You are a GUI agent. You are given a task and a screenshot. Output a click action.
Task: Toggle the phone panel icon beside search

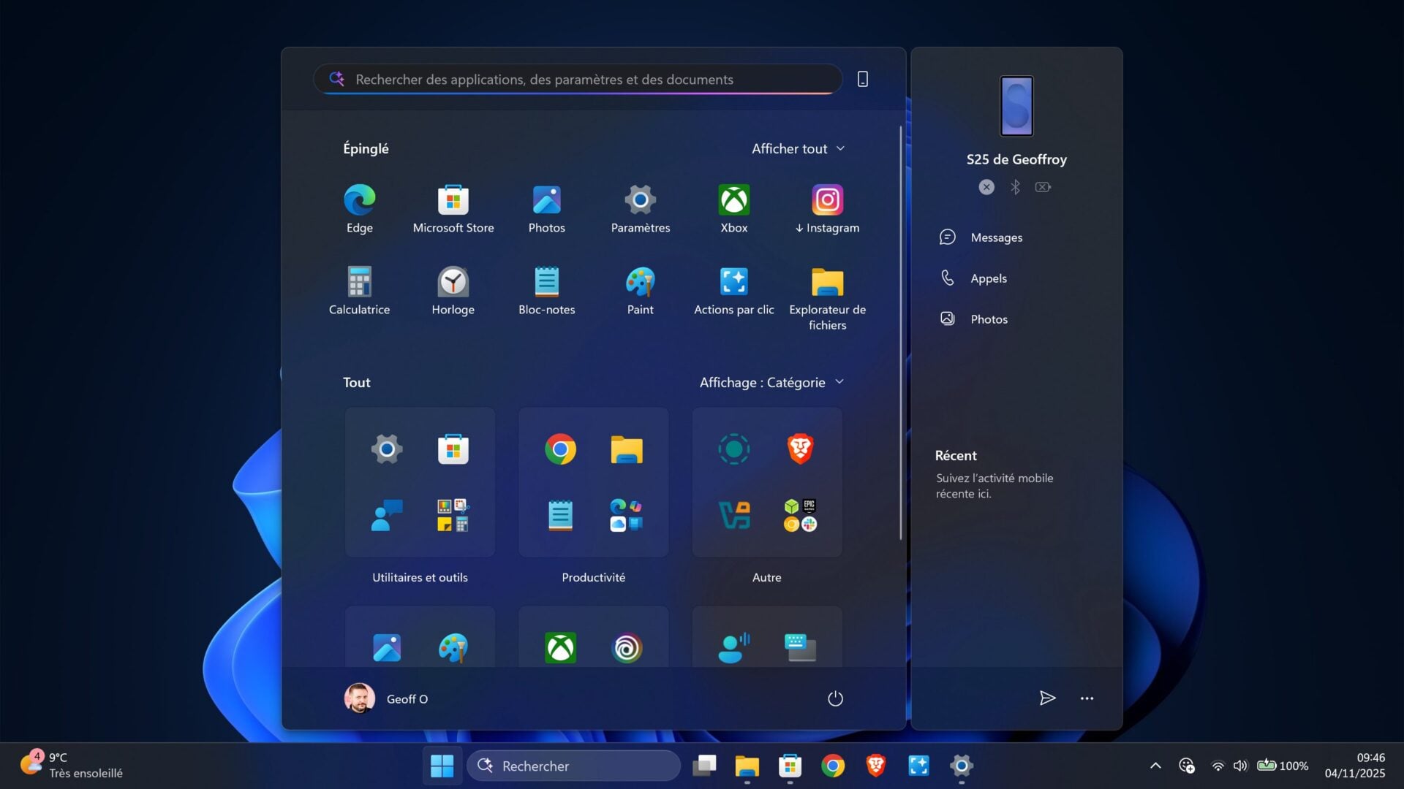[x=863, y=79]
